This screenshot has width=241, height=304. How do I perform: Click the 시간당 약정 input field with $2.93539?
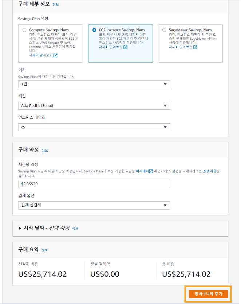coord(94,184)
